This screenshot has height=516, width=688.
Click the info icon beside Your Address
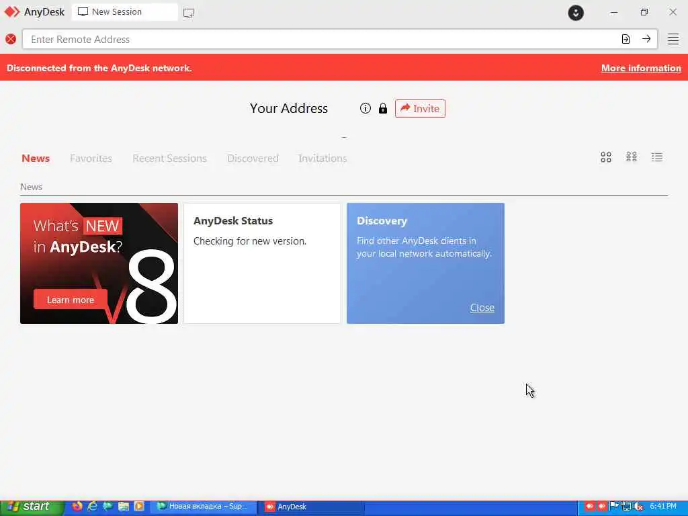[x=365, y=108]
